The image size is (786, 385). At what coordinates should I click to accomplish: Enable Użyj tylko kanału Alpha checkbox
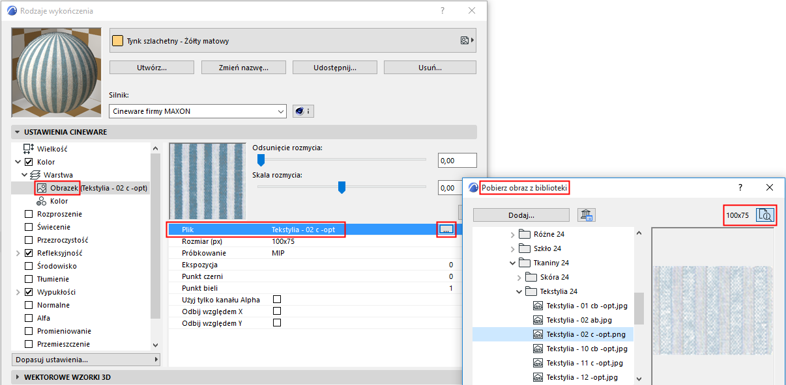click(x=277, y=299)
